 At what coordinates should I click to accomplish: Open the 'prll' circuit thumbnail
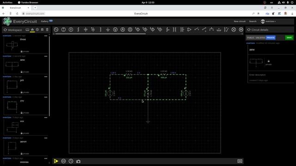(x=12, y=86)
